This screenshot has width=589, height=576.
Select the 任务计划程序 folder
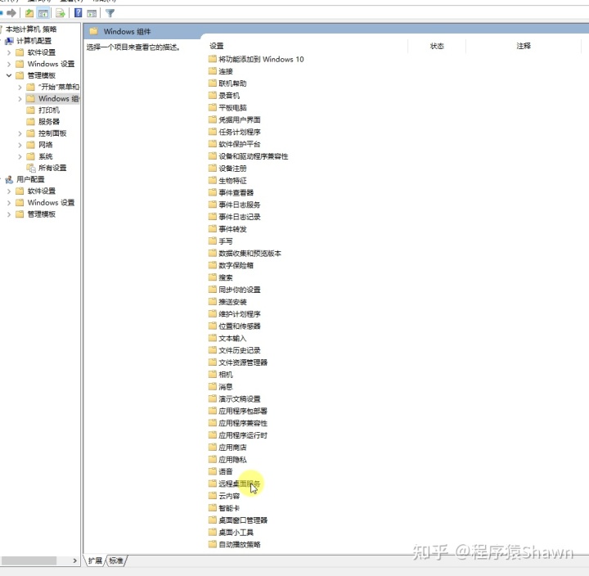tap(239, 132)
